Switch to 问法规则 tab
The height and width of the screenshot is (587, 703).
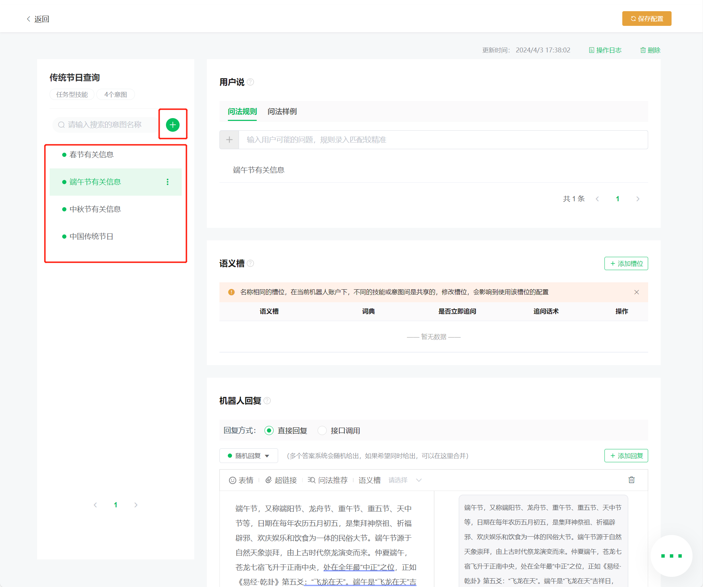(242, 111)
